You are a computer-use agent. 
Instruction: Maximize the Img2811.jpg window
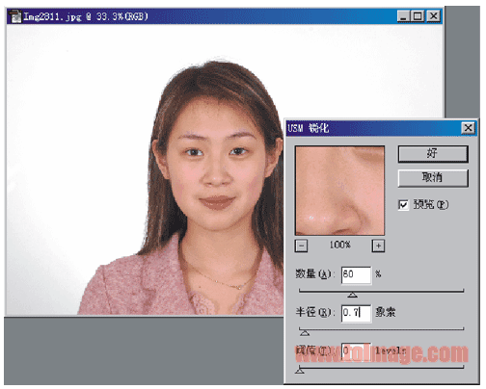[x=418, y=16]
